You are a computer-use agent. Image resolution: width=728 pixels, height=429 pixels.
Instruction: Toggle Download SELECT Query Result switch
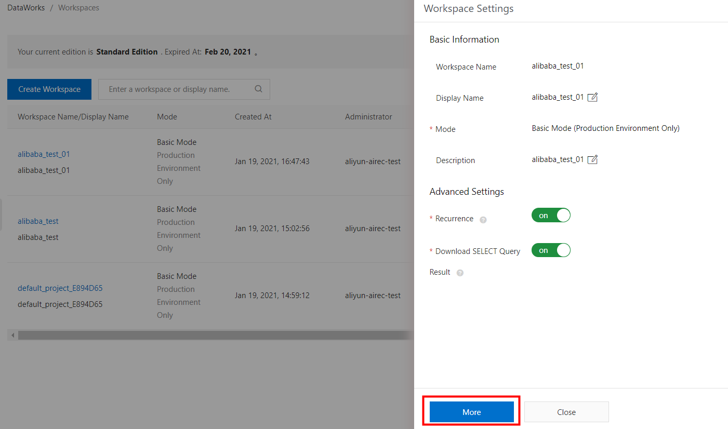(551, 250)
